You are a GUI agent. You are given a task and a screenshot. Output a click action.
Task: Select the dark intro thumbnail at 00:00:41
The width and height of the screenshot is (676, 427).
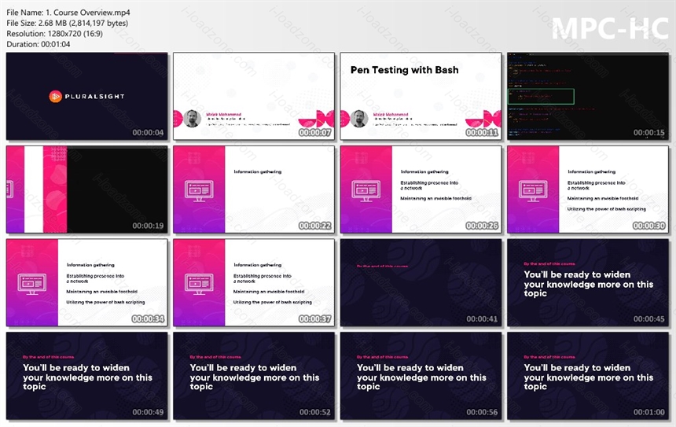[x=421, y=282]
